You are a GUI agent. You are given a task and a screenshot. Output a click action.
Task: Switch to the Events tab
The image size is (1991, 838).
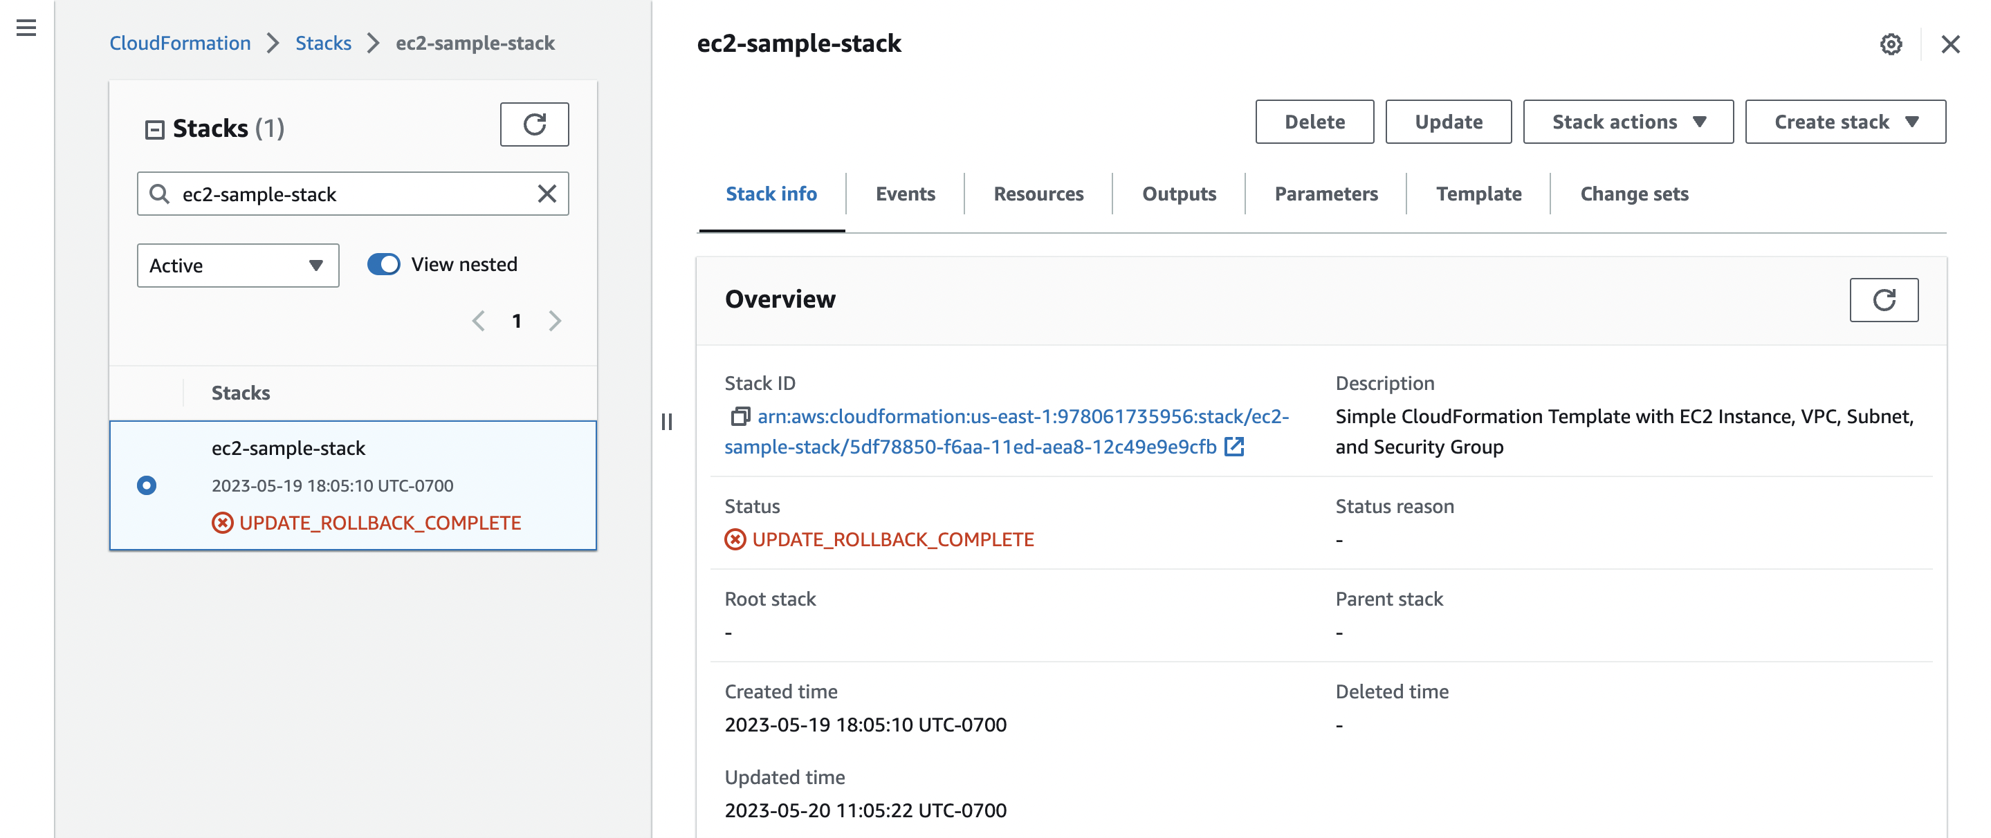904,194
